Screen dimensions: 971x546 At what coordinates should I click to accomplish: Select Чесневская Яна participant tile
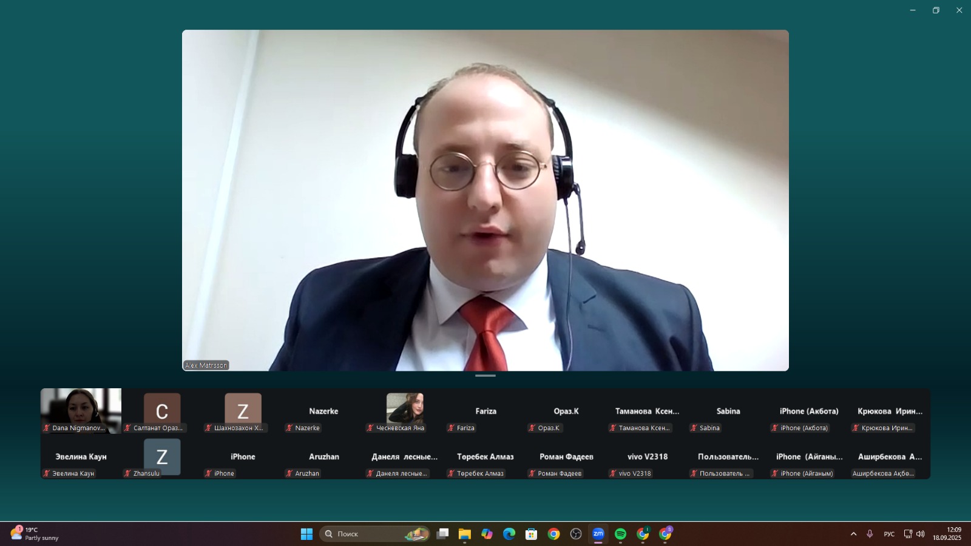tap(405, 411)
